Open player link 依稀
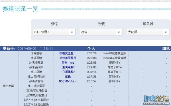 coord(68,77)
